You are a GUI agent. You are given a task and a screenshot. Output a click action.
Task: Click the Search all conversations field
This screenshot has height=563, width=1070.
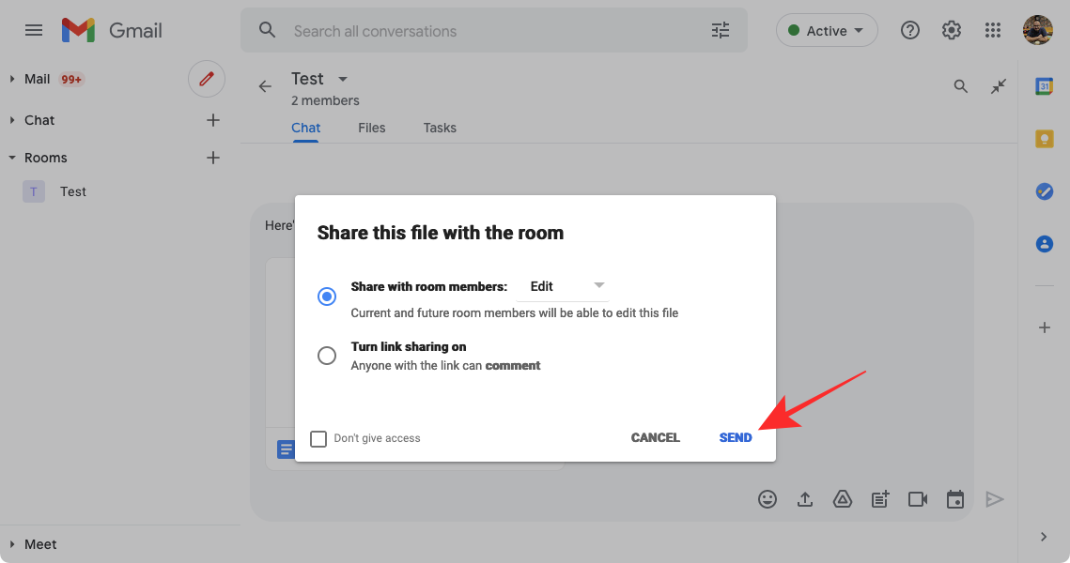click(488, 31)
